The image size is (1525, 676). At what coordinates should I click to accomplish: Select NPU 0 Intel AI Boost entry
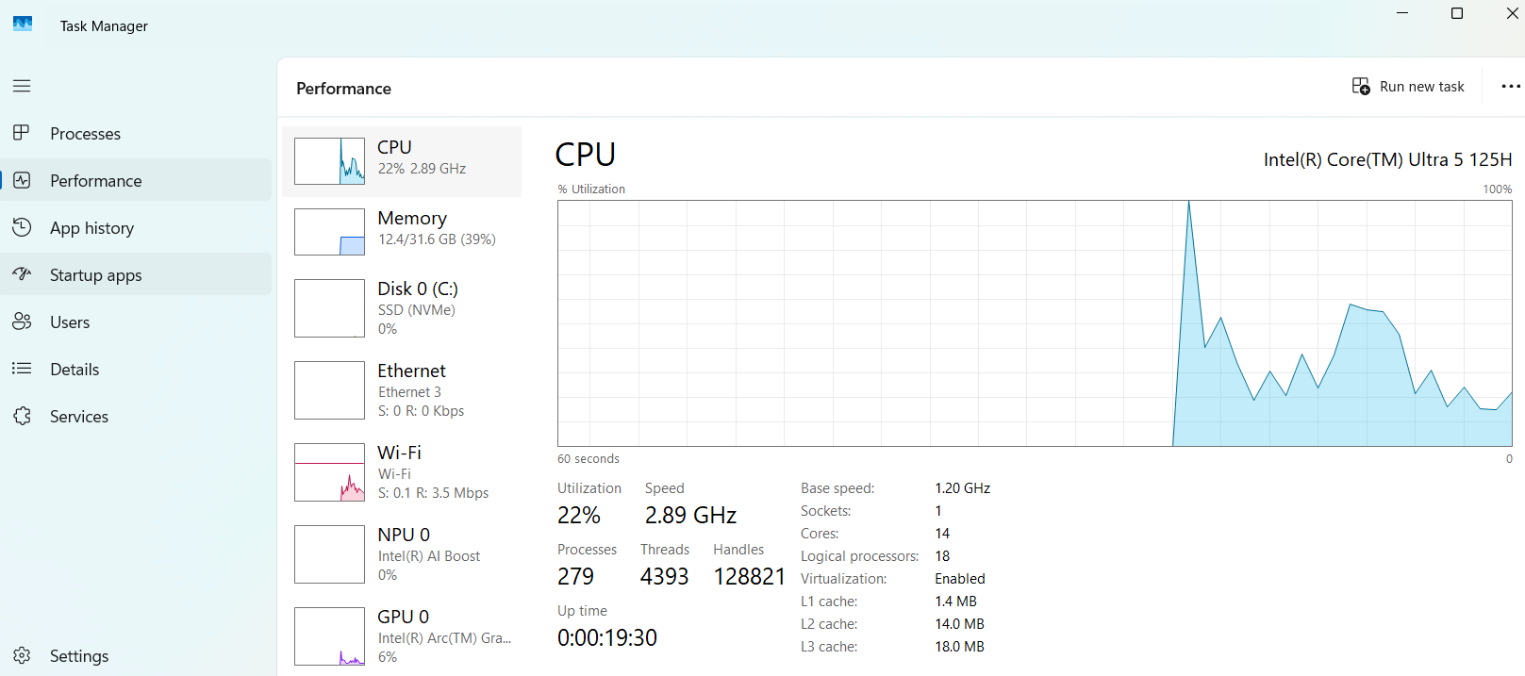coord(402,554)
